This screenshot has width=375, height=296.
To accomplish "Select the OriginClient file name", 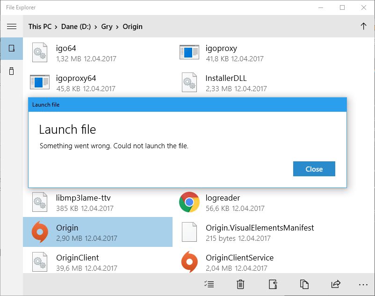I will (x=78, y=258).
